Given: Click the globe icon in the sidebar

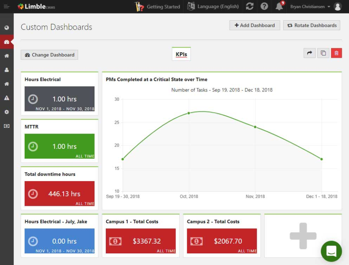Looking at the screenshot, I should 6,27.
